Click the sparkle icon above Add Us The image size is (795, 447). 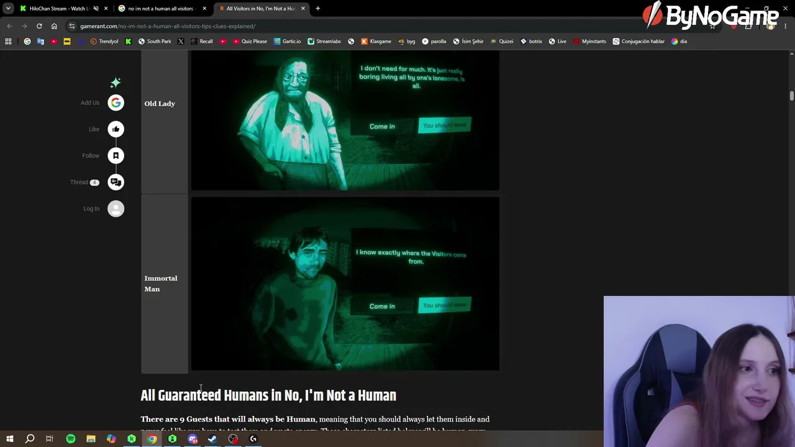point(116,83)
